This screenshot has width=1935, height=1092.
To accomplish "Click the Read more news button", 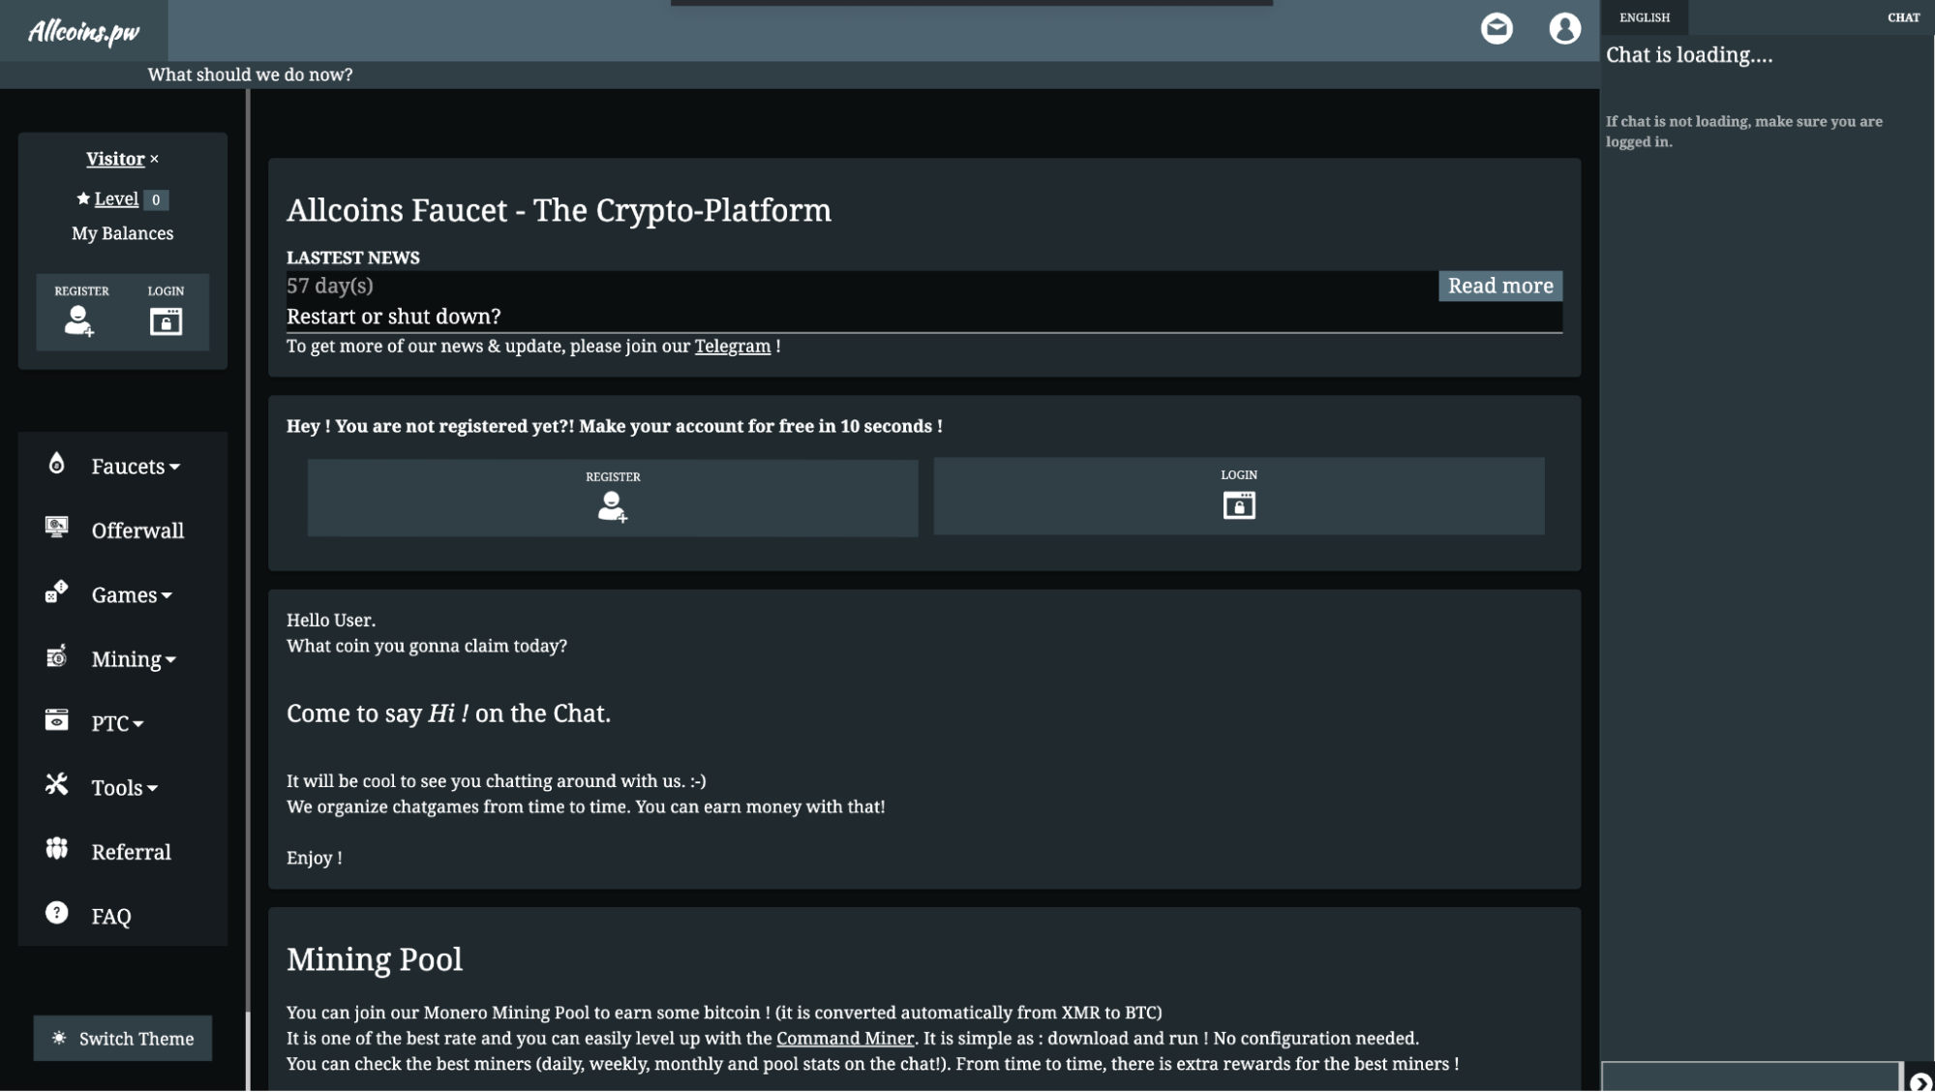I will coord(1500,286).
